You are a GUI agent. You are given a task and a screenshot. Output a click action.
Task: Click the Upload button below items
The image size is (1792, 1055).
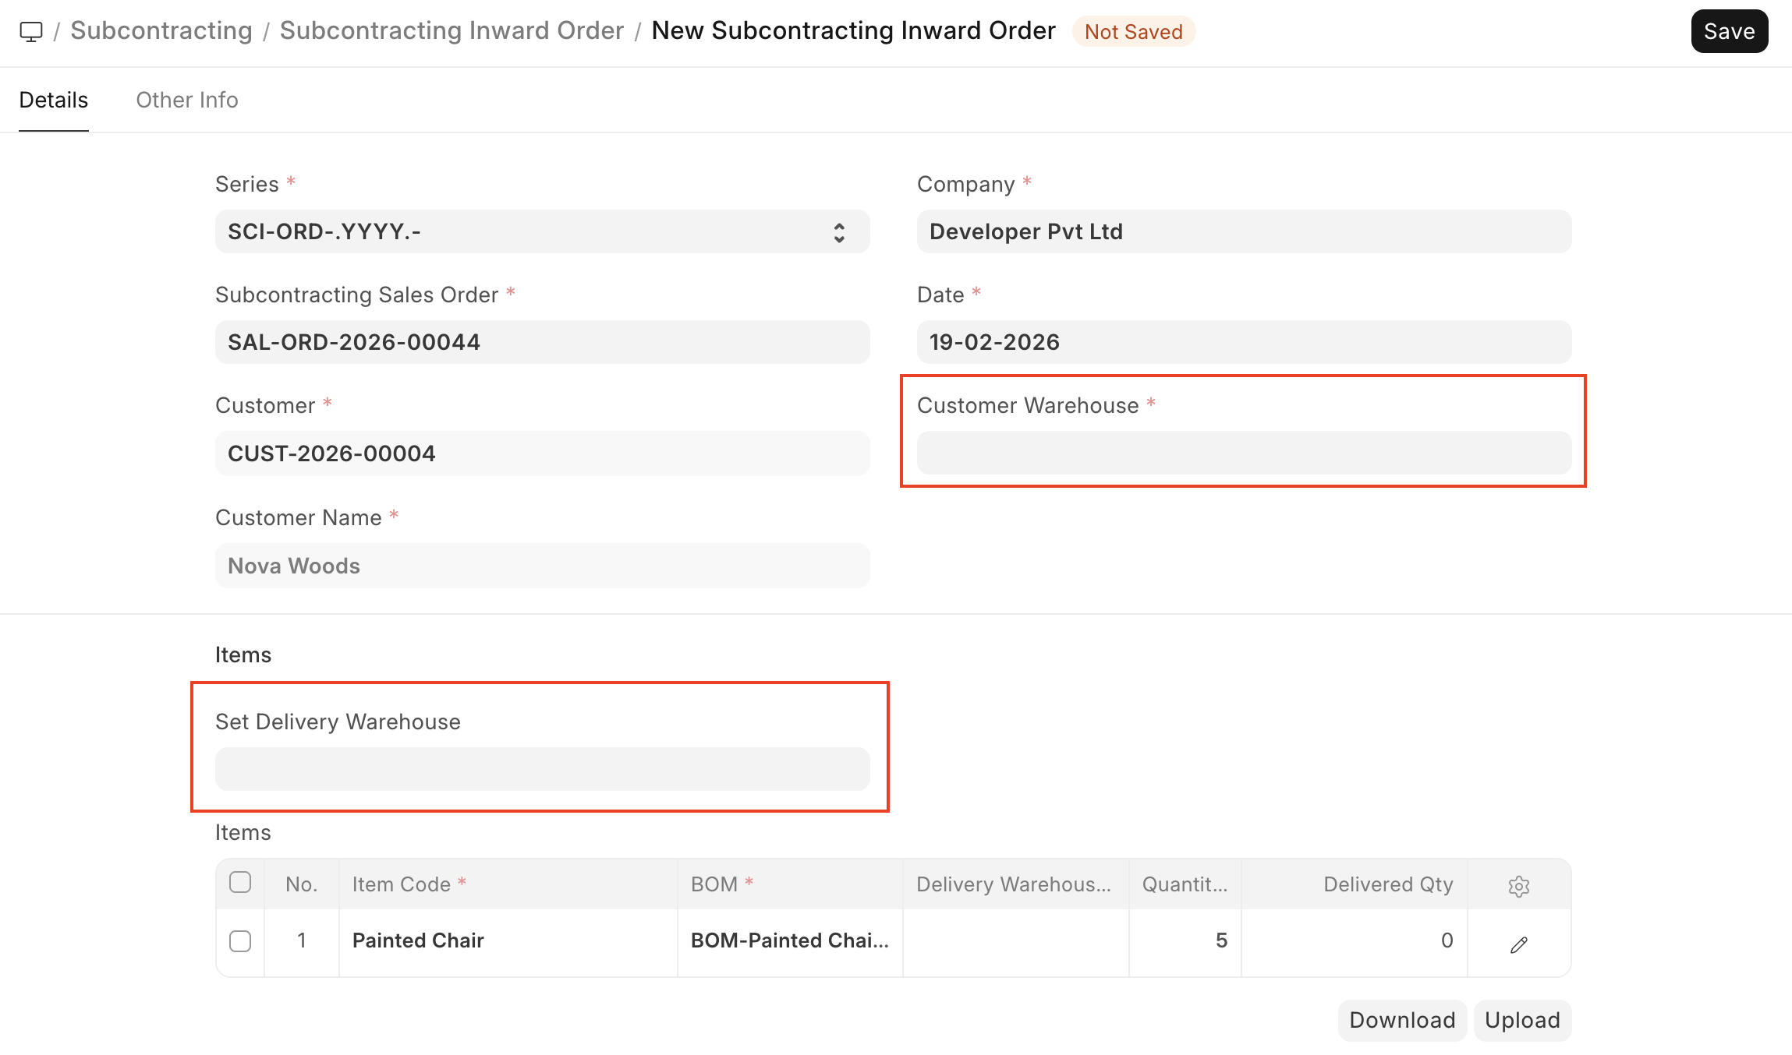[1522, 1021]
